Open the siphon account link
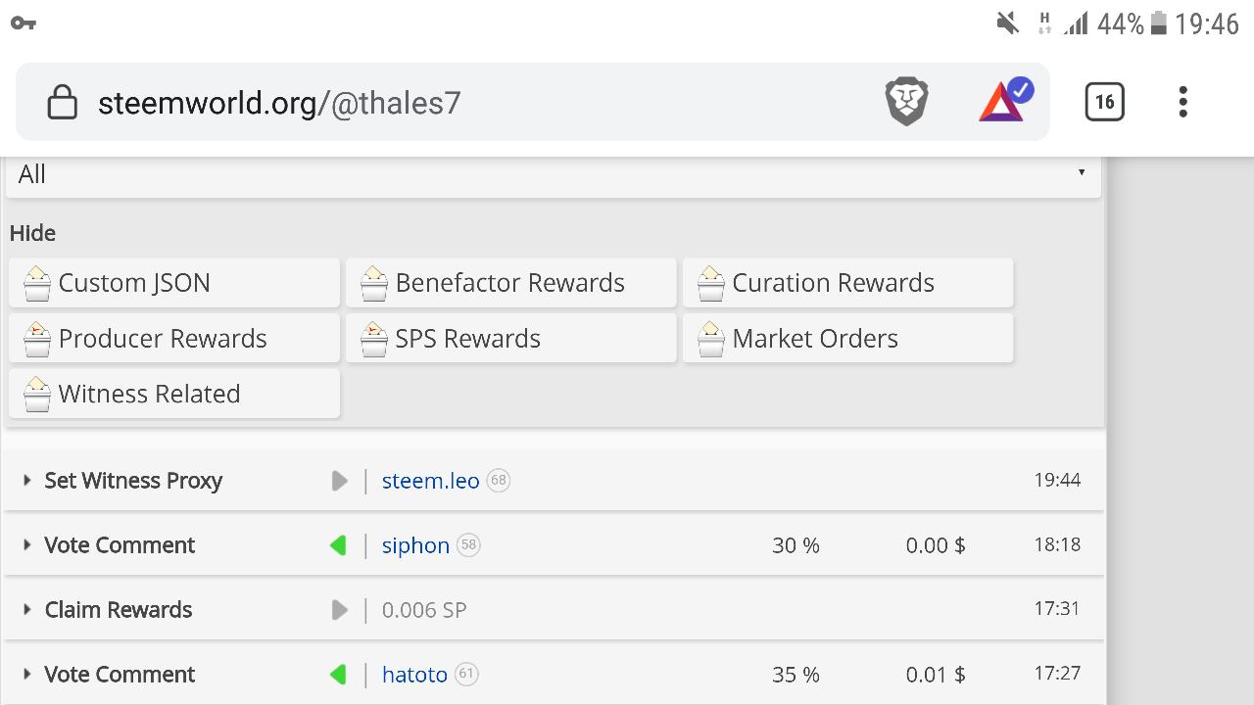 coord(415,545)
